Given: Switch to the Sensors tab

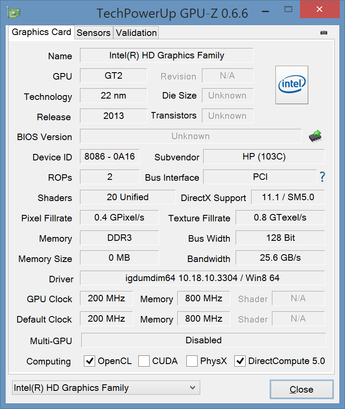Looking at the screenshot, I should point(93,33).
